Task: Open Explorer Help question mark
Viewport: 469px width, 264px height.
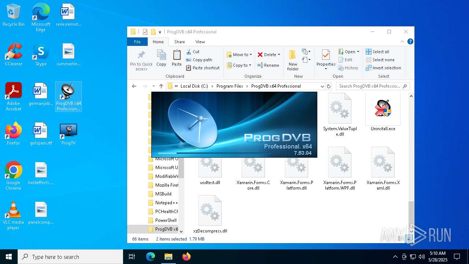Action: click(x=410, y=42)
